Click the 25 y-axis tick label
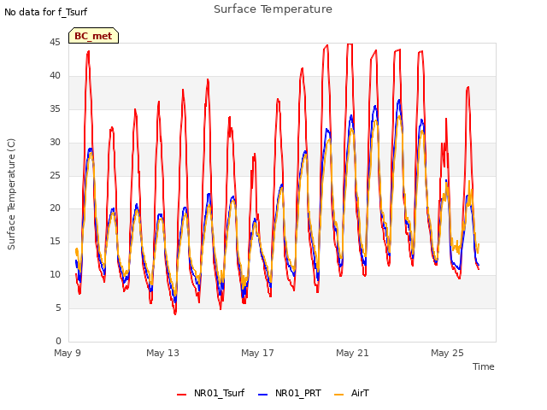The width and height of the screenshot is (547, 410). click(55, 175)
